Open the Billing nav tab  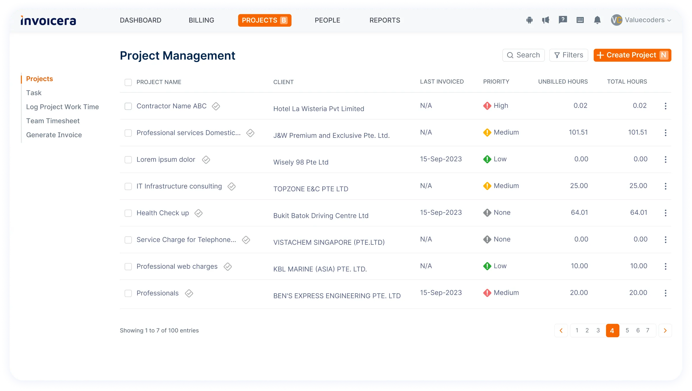201,20
